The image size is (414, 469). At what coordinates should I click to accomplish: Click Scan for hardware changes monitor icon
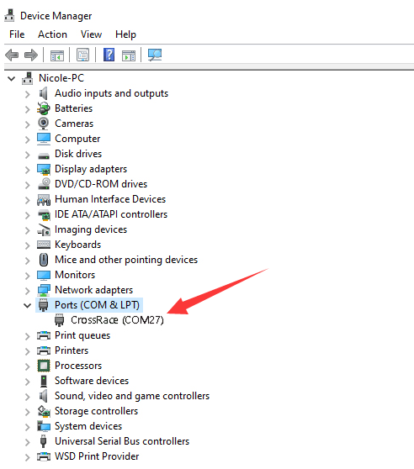(x=155, y=55)
